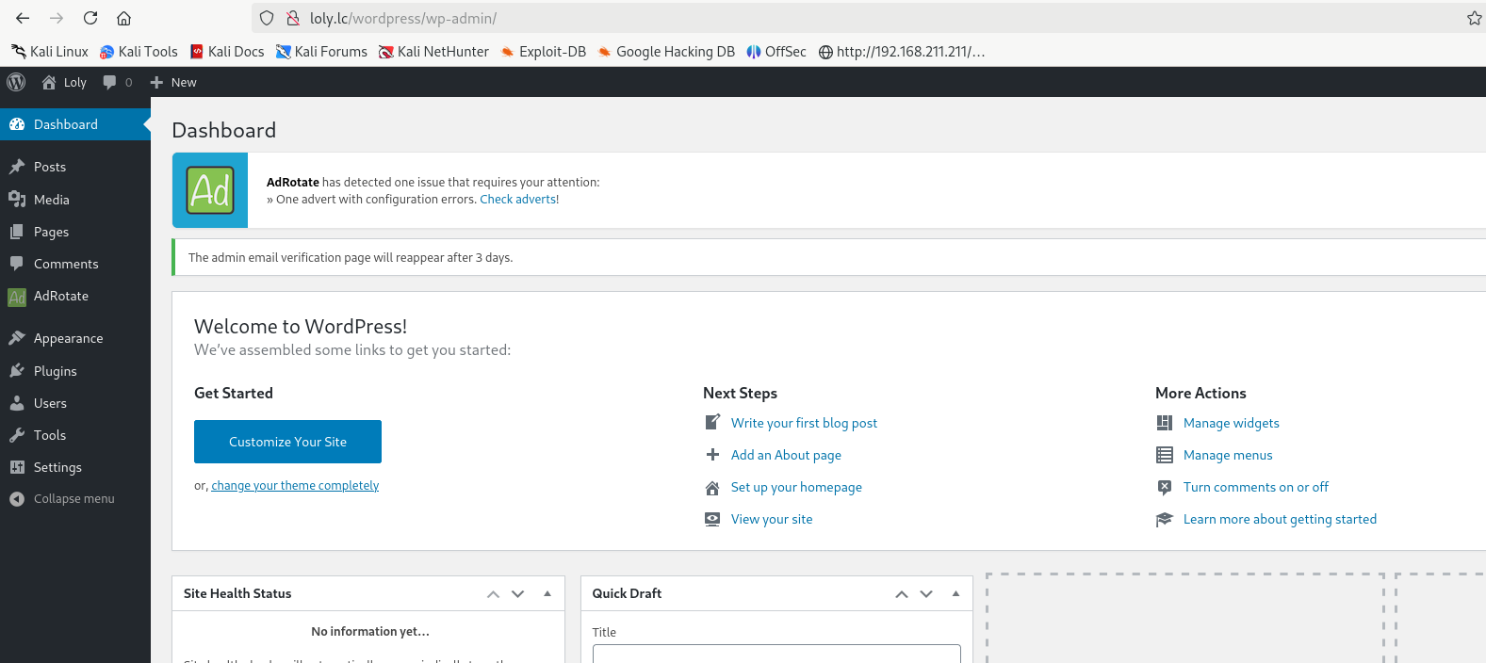The height and width of the screenshot is (663, 1486).
Task: Open browser home page icon
Action: [123, 18]
